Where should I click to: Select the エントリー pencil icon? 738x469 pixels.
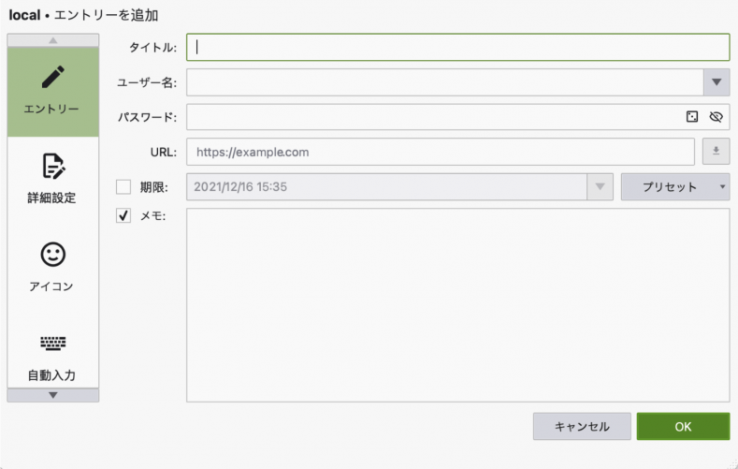[52, 77]
